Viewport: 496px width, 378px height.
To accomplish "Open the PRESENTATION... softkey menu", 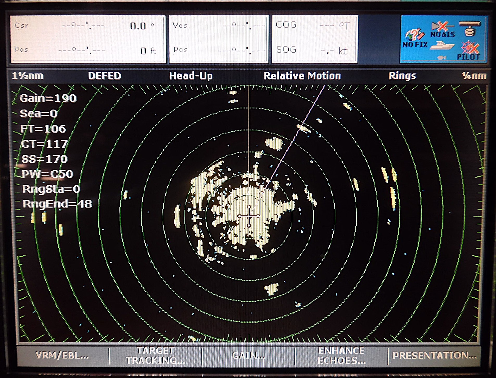I will (x=434, y=356).
